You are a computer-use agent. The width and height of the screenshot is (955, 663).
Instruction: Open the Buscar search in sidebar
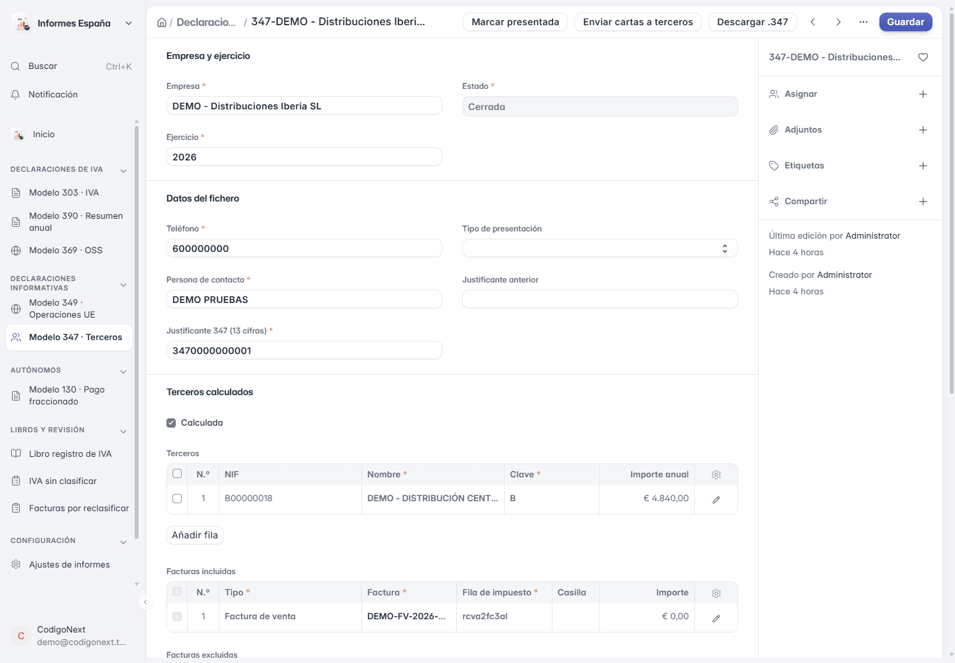[72, 66]
